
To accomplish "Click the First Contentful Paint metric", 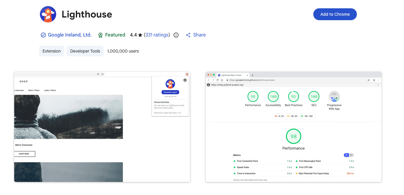I will point(263,161).
